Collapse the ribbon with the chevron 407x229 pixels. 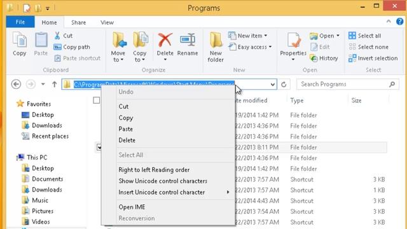(x=389, y=22)
